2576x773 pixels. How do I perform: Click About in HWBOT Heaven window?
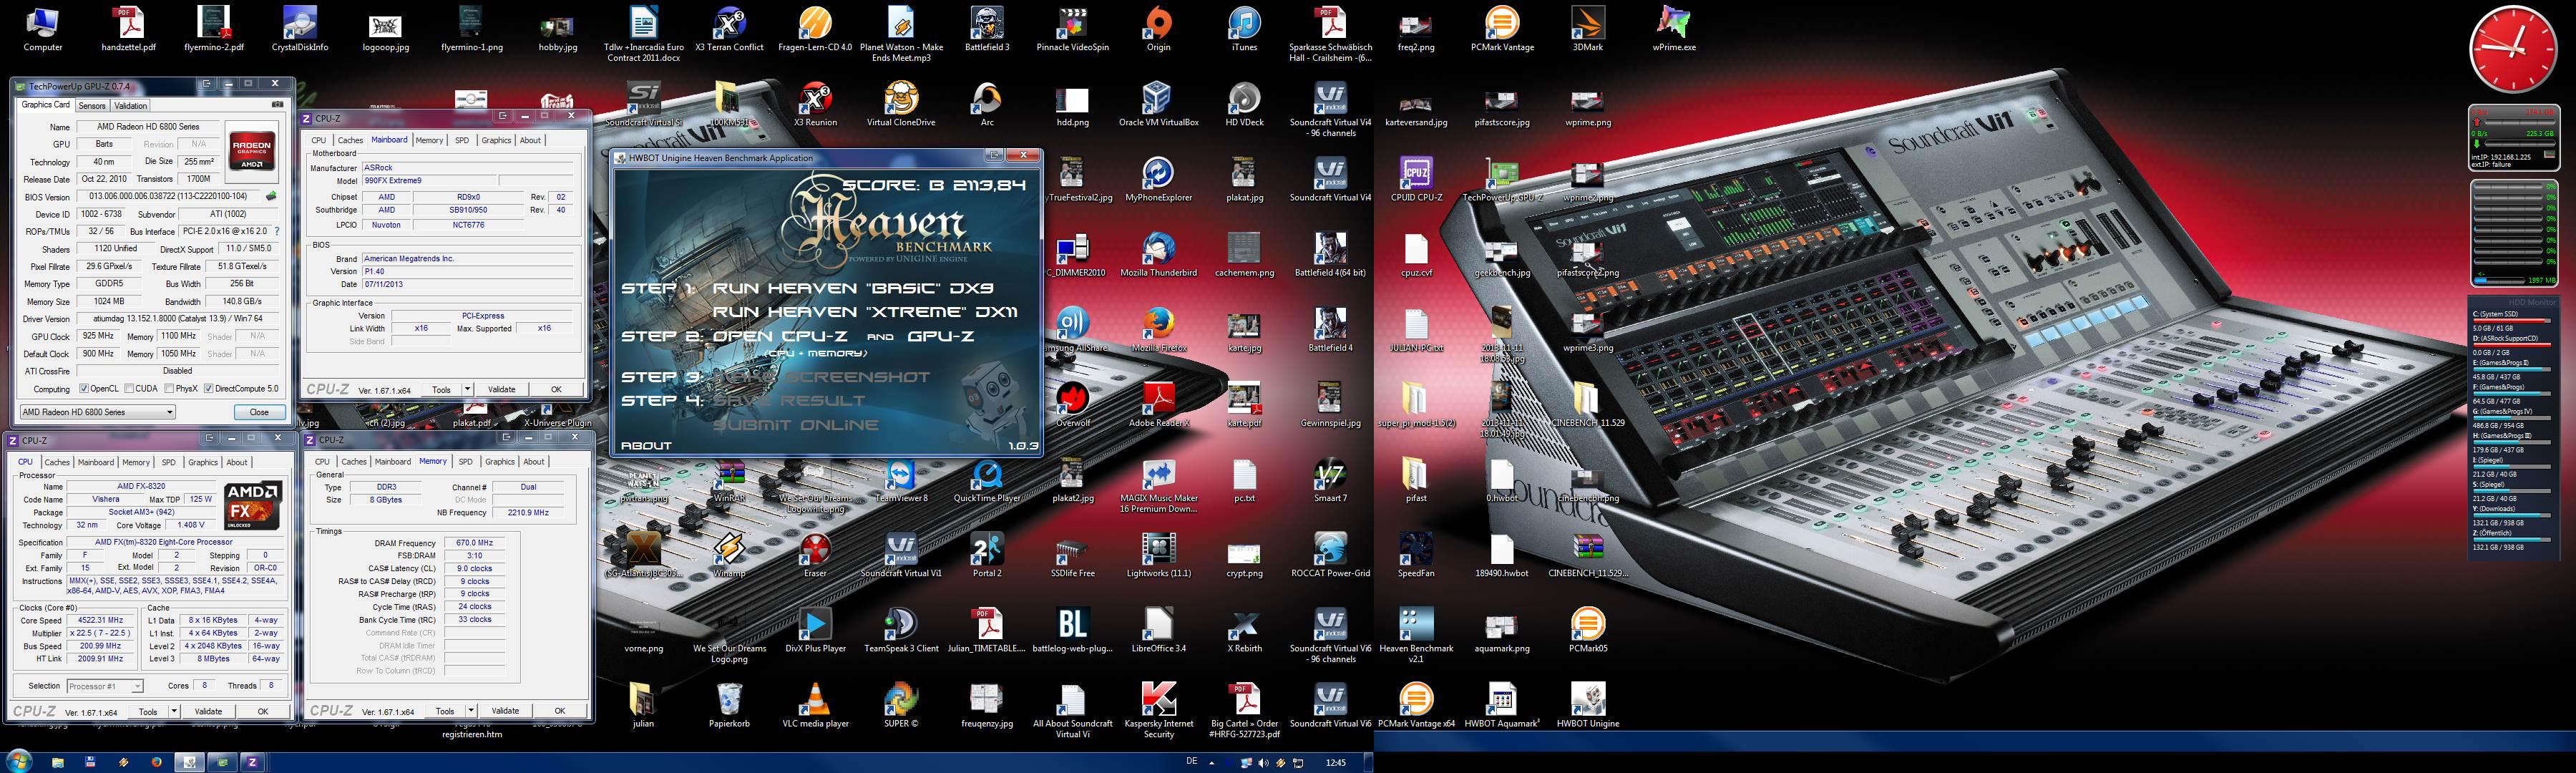point(646,446)
